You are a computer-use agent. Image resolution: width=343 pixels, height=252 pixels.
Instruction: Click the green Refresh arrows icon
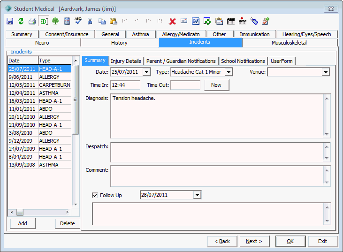click(21, 21)
